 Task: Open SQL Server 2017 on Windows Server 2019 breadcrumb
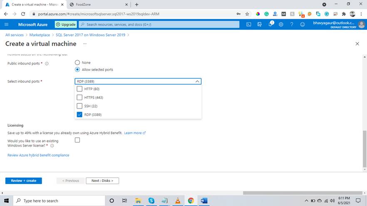90,35
